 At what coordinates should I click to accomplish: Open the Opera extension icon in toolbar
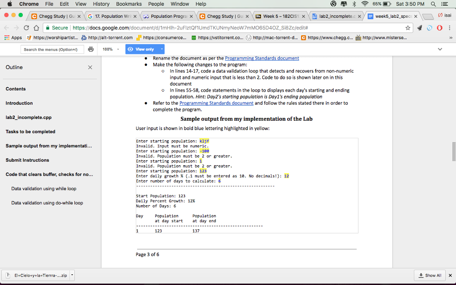[439, 28]
